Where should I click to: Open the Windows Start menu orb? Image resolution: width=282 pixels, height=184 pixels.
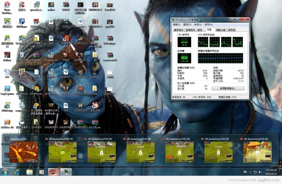(5, 172)
